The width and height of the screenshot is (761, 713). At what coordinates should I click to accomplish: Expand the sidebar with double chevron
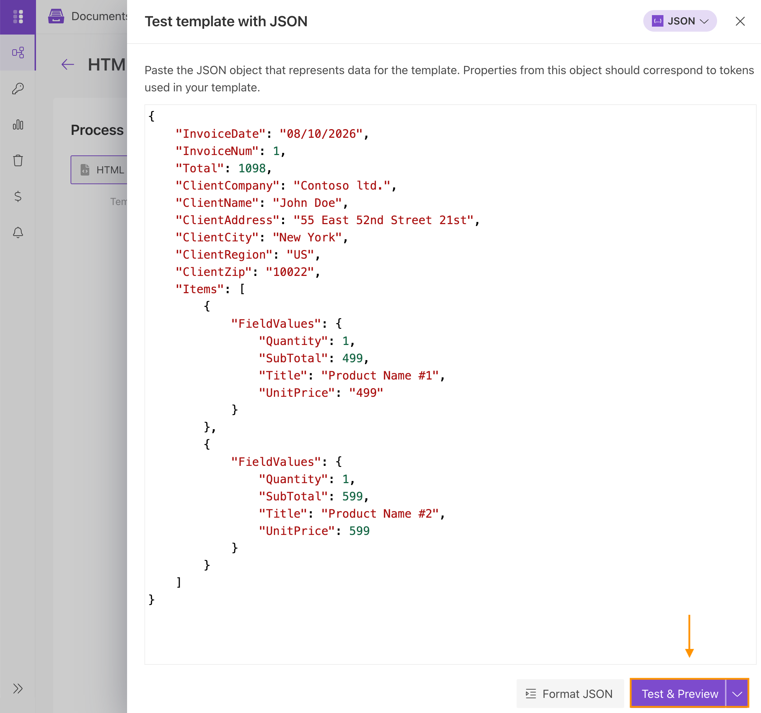pyautogui.click(x=18, y=689)
